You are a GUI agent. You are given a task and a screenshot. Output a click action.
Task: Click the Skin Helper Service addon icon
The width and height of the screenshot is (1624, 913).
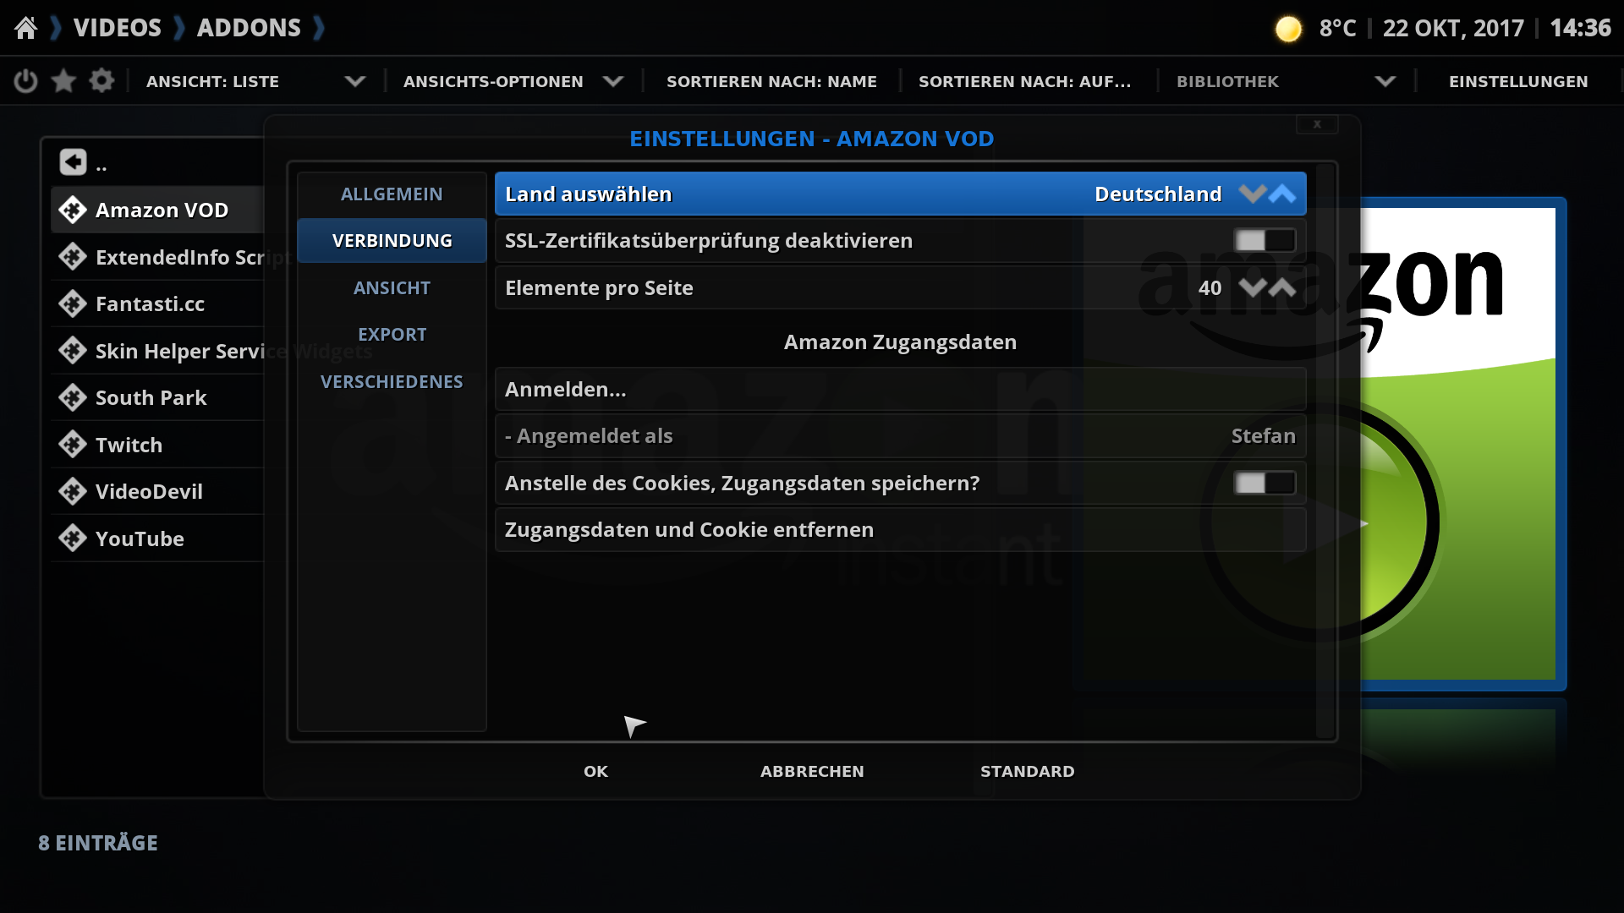[73, 350]
